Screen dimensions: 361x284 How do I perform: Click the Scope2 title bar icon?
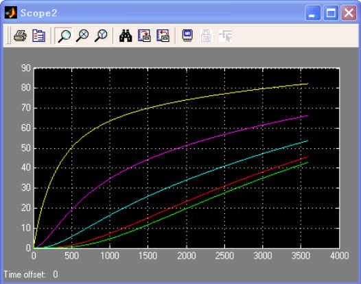[x=11, y=12]
